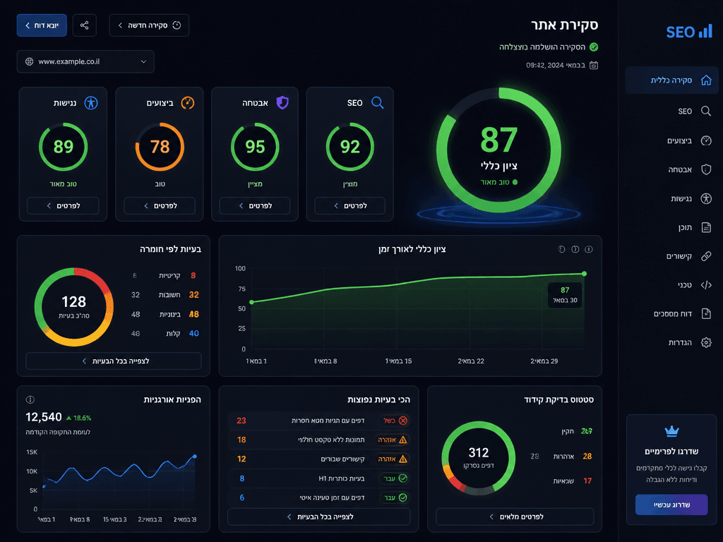This screenshot has height=542, width=723.
Task: Click the 12,540 organic referrals value
Action: point(43,417)
